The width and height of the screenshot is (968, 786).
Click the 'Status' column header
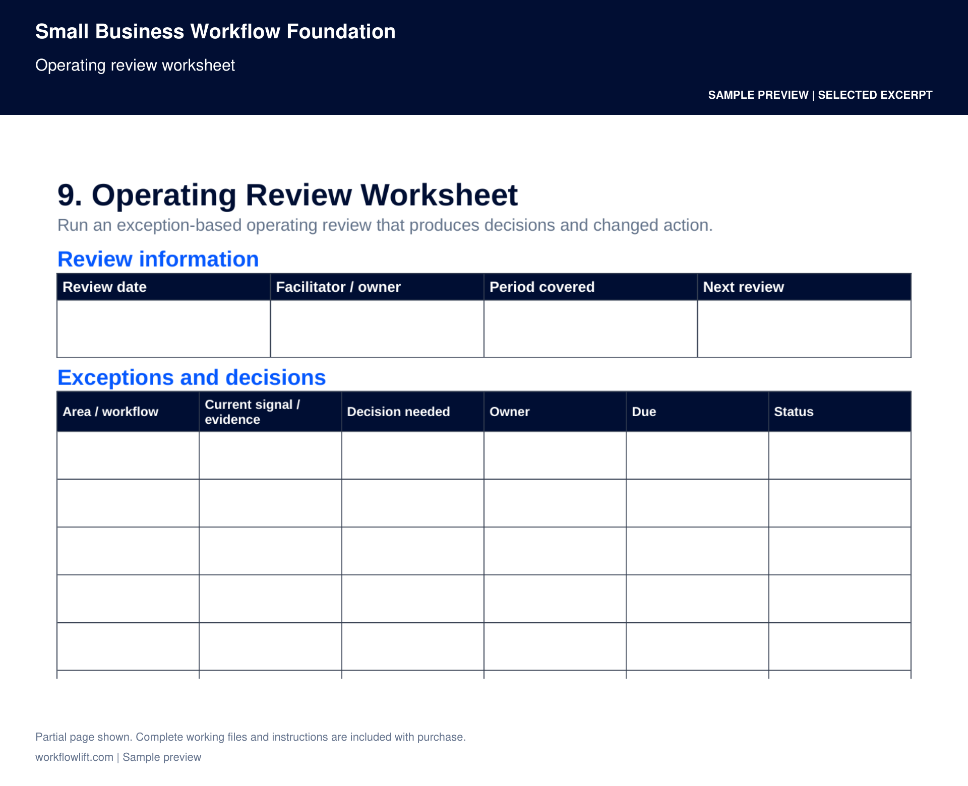click(840, 412)
